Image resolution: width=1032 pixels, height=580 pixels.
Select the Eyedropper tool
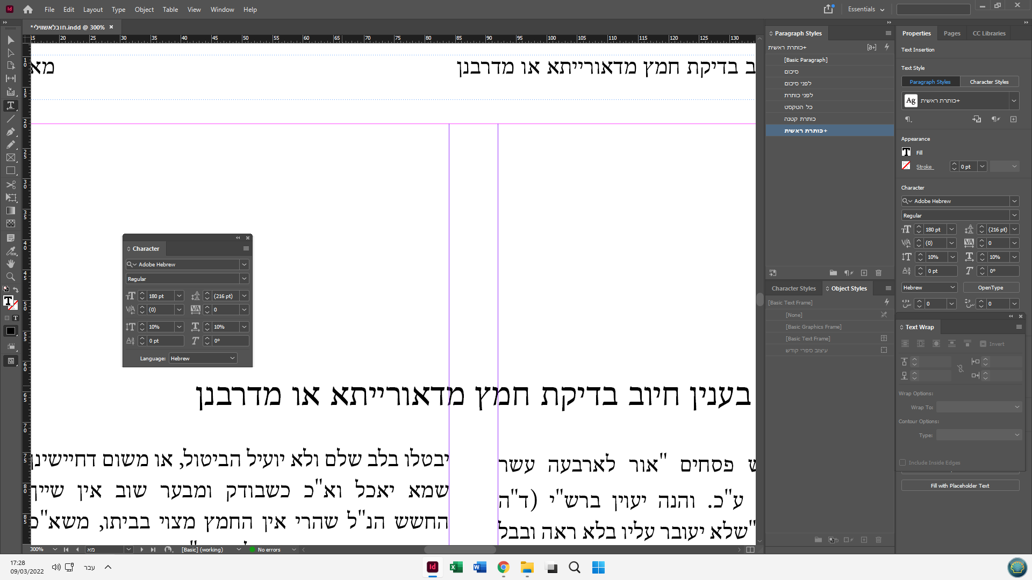(10, 251)
